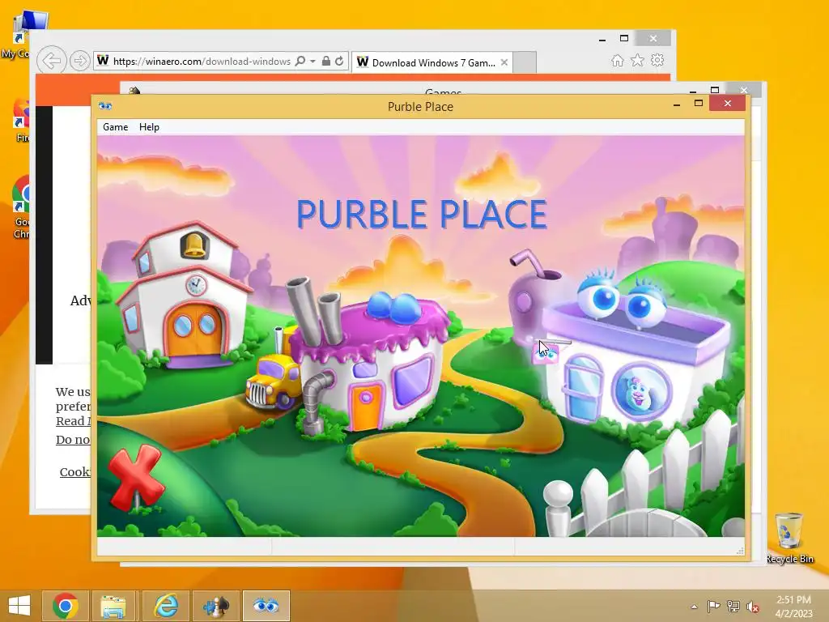Refresh the page in Internet Explorer

[x=339, y=62]
